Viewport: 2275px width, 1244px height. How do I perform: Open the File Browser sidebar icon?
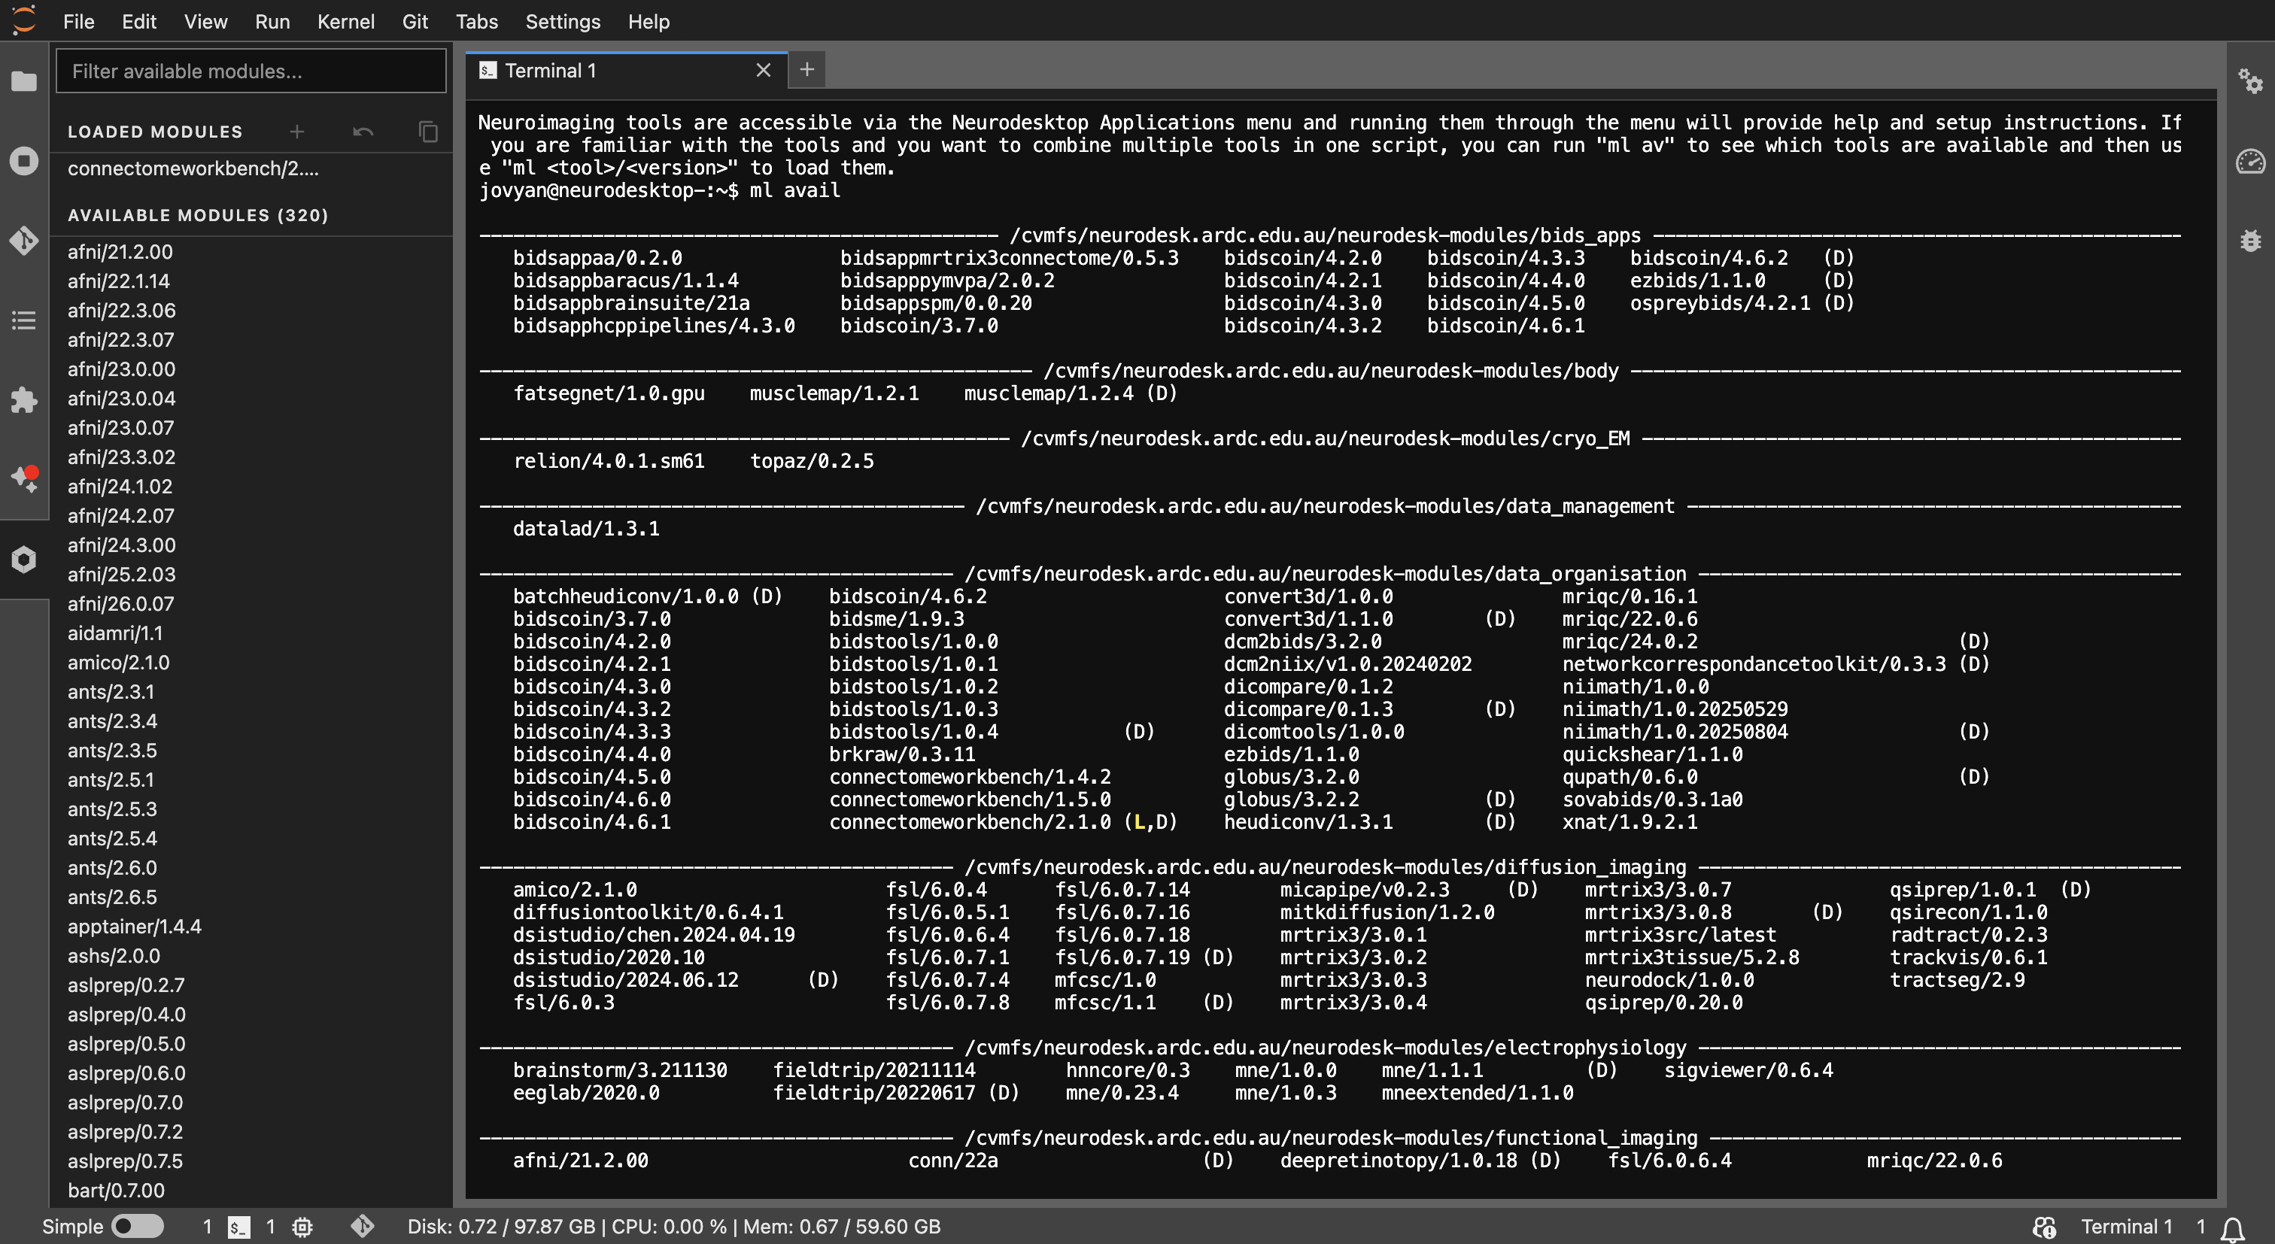pyautogui.click(x=24, y=81)
